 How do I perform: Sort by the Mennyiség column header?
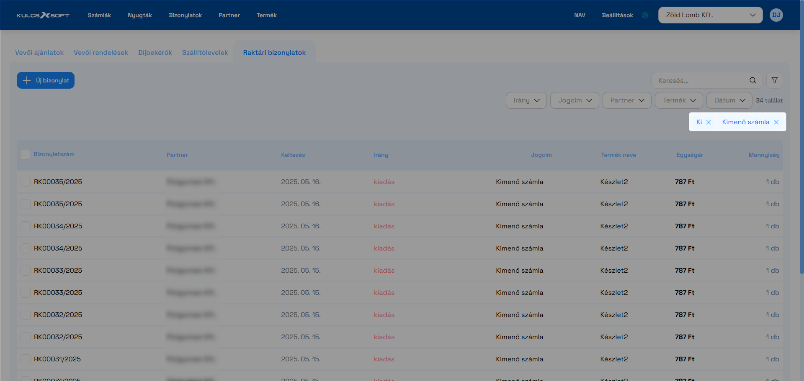click(764, 155)
